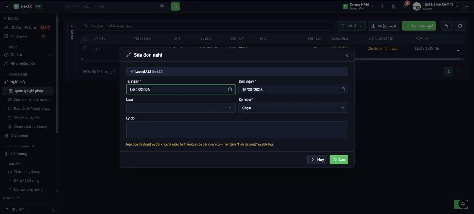Go to the next page arrow
Image resolution: width=474 pixels, height=214 pixels.
(x=458, y=71)
